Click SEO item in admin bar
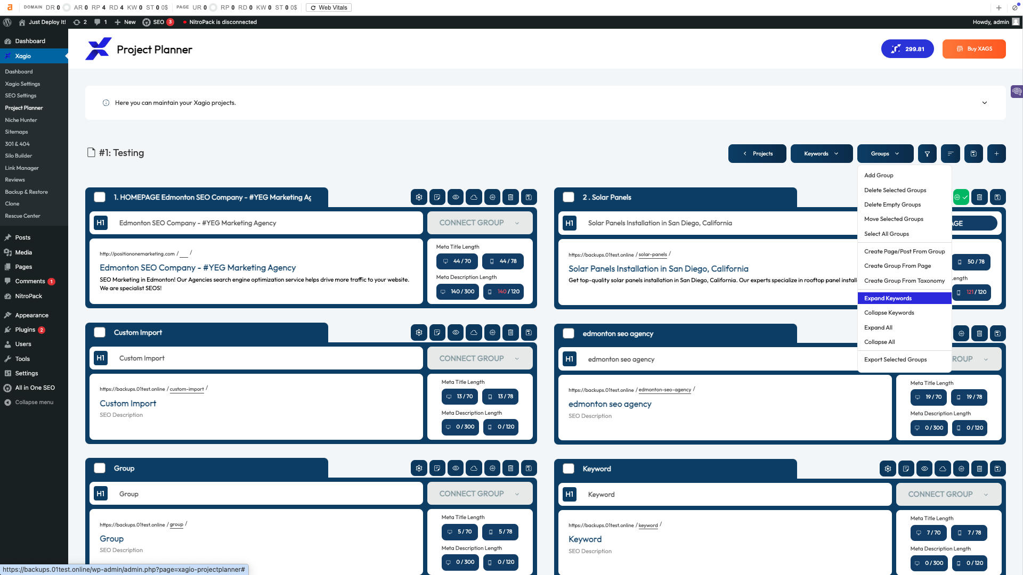The height and width of the screenshot is (575, 1023). 158,22
